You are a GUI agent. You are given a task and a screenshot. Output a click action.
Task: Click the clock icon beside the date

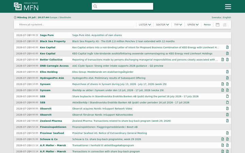[15, 17]
